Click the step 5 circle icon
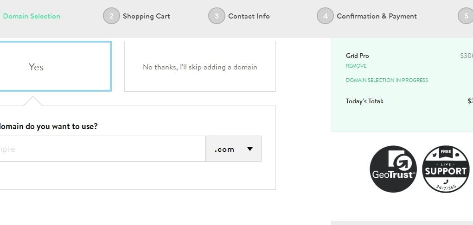 [x=466, y=16]
